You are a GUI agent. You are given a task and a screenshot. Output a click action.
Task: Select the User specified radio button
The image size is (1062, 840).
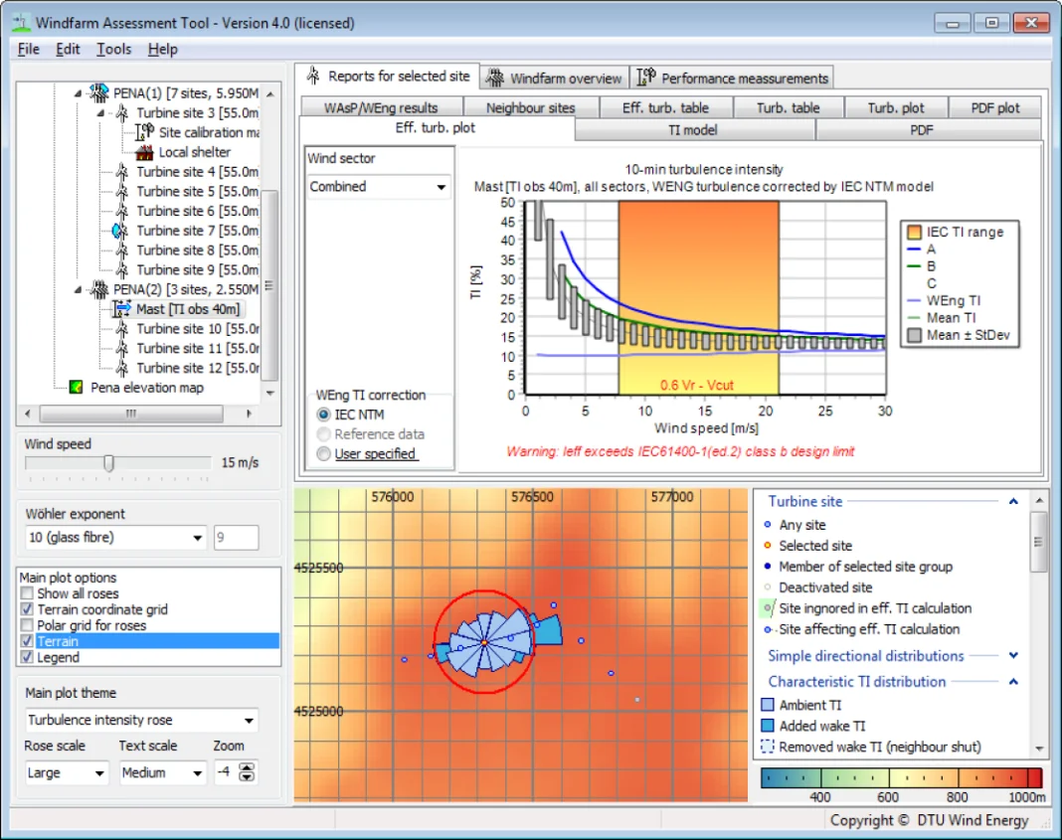(x=323, y=453)
